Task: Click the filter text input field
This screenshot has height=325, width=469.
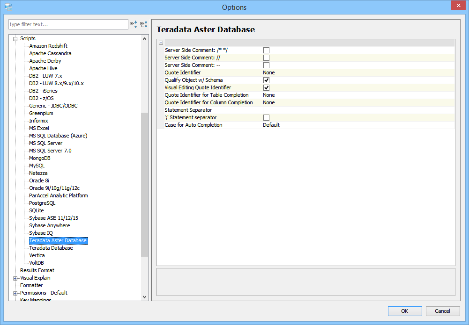Action: click(68, 24)
